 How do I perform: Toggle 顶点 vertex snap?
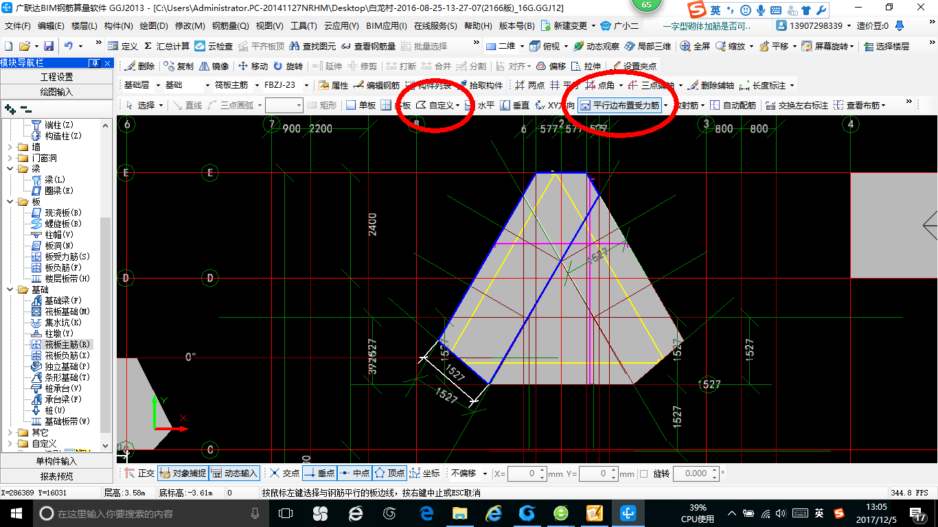[389, 473]
